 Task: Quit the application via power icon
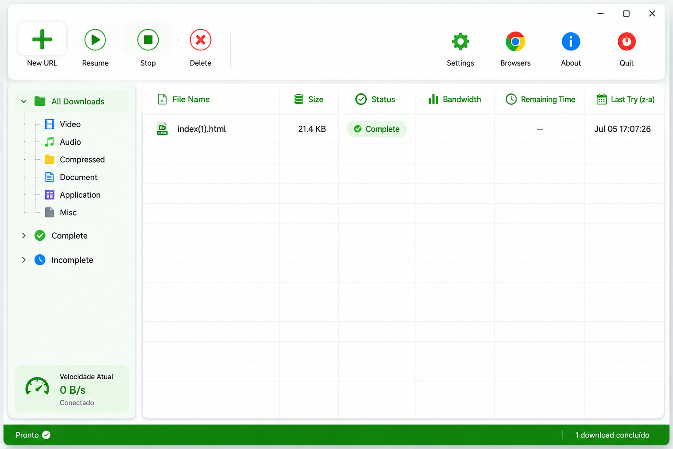(x=627, y=42)
